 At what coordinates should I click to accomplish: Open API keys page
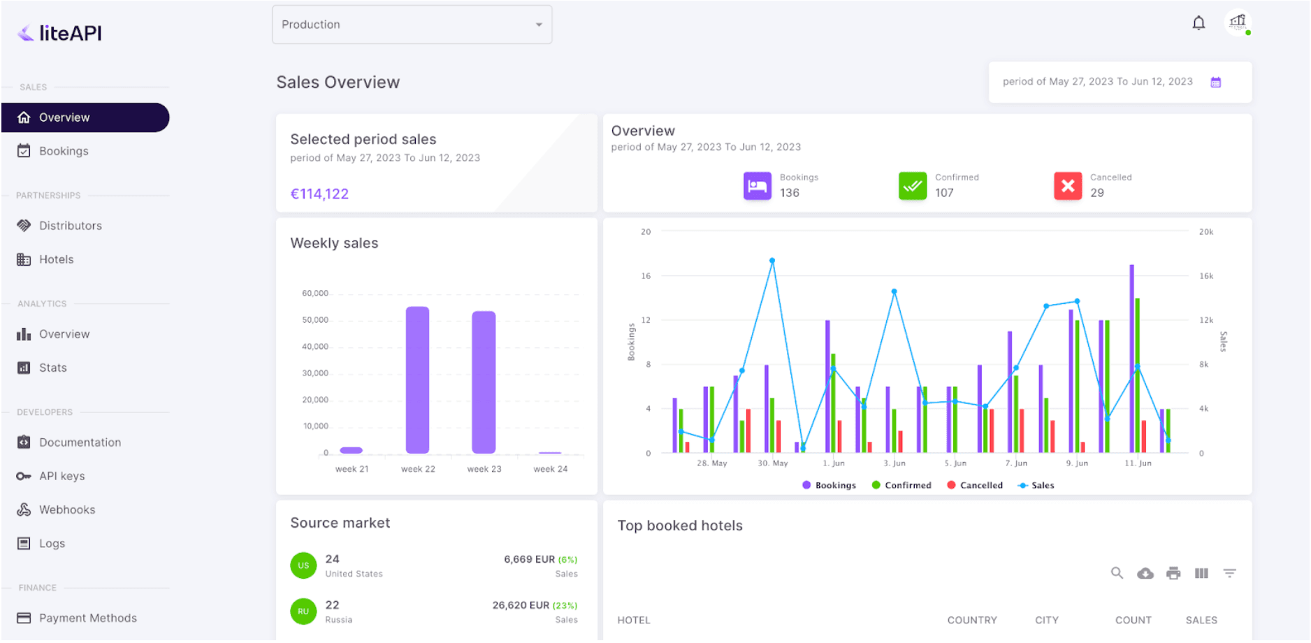(x=61, y=476)
